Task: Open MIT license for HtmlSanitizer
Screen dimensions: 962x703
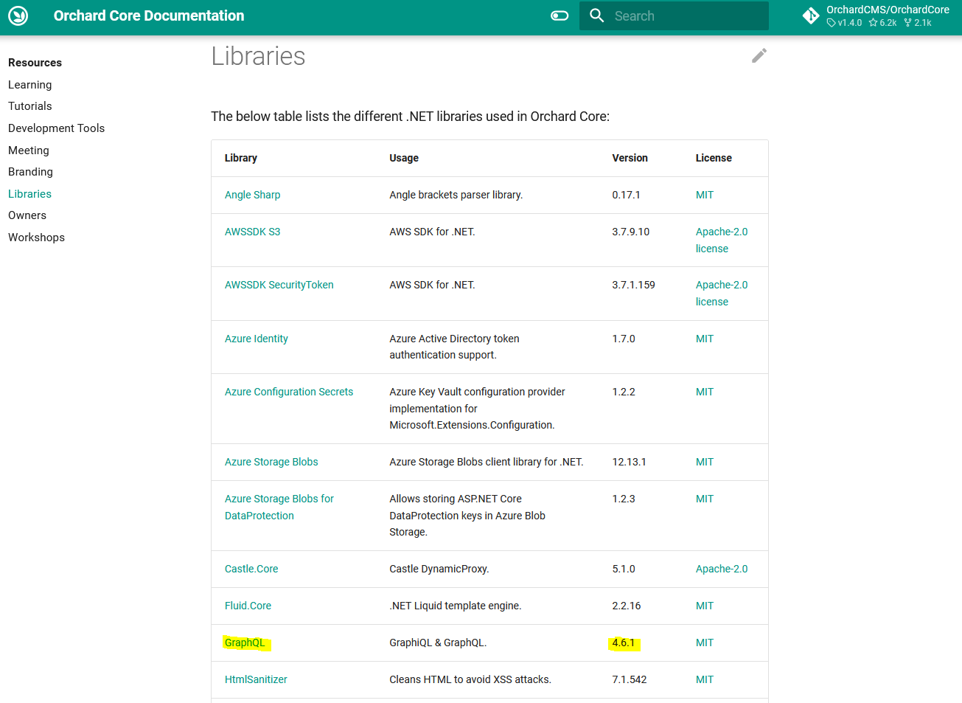Action: (x=705, y=679)
